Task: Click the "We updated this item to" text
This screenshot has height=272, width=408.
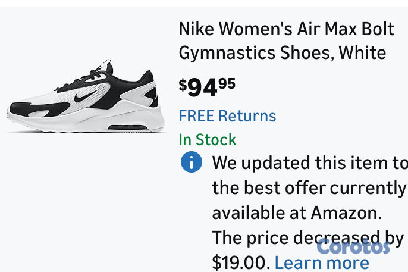Action: coord(309,162)
